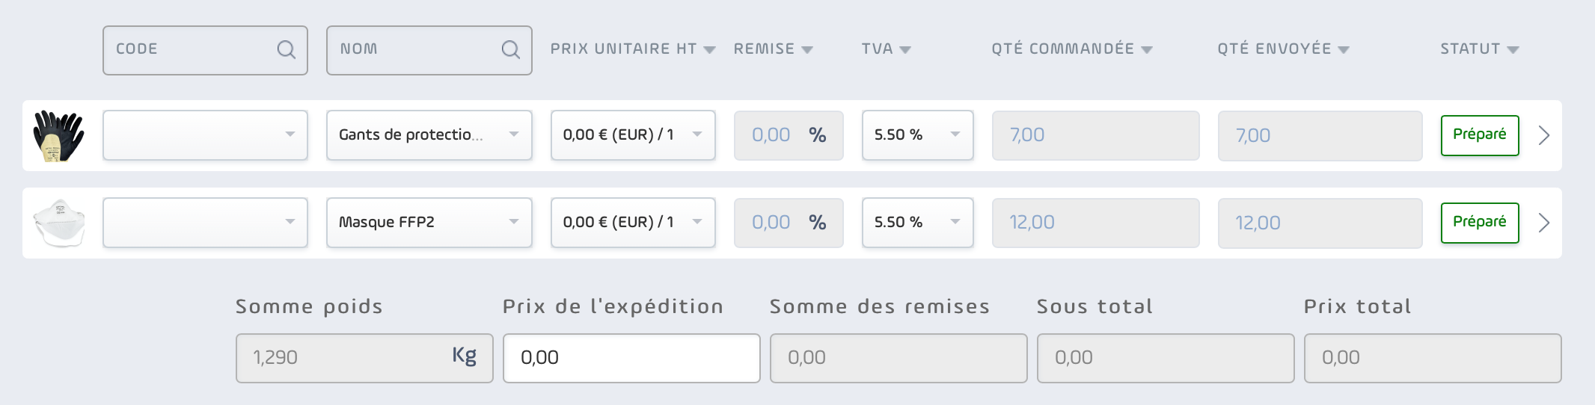Open the gloves product thumbnail

pyautogui.click(x=59, y=136)
